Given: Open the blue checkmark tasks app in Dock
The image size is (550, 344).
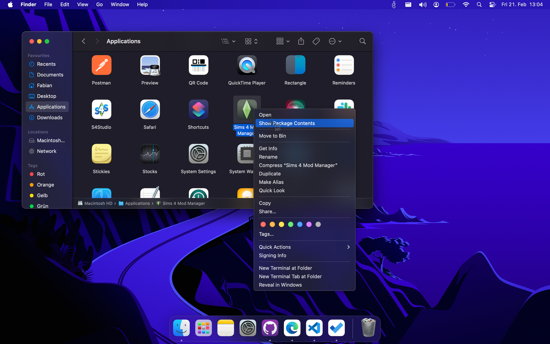Looking at the screenshot, I should (x=336, y=328).
